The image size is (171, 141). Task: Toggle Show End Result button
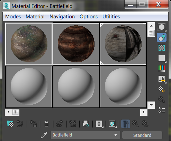pos(126,124)
